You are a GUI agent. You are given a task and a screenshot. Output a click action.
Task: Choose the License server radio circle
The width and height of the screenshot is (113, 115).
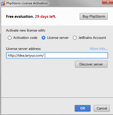point(43,38)
